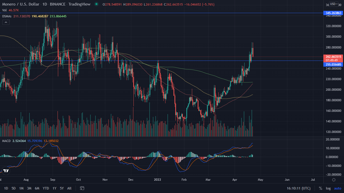Click the MACD line value 15.709396
The height and width of the screenshot is (193, 344).
35,141
